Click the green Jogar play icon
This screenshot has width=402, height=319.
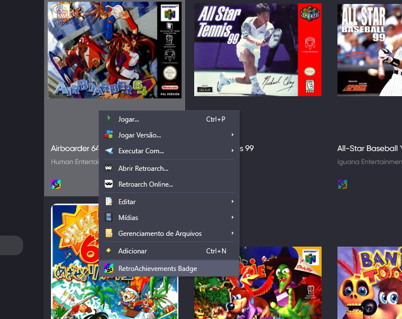[x=109, y=119]
